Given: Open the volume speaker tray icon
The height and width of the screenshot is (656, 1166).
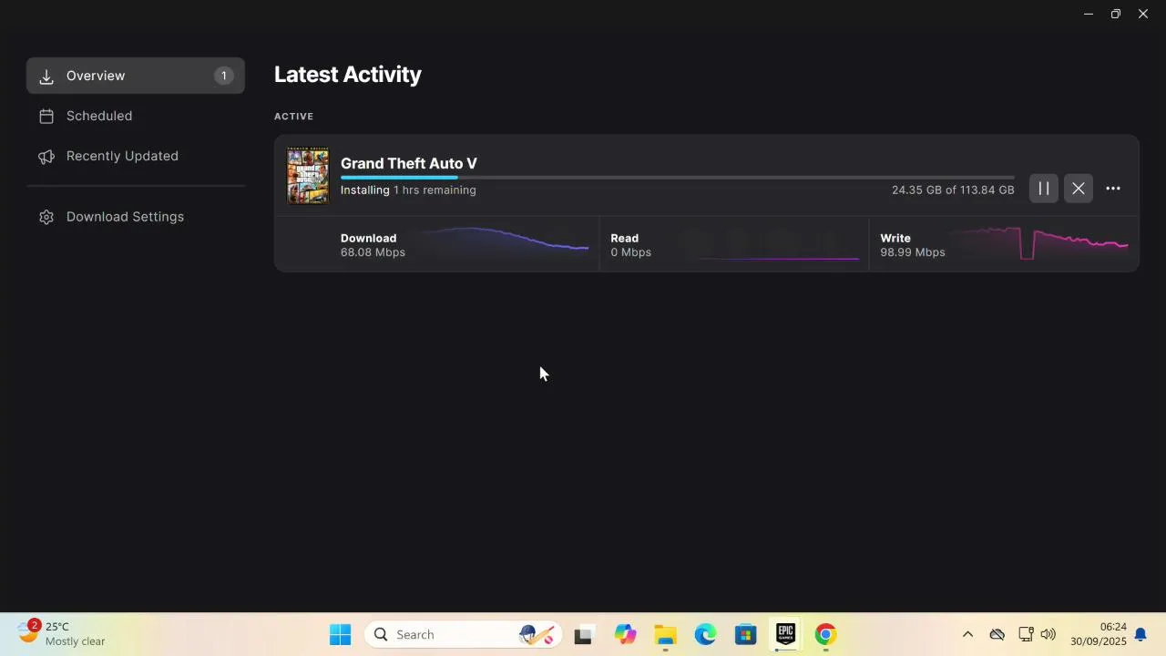Looking at the screenshot, I should 1048,635.
